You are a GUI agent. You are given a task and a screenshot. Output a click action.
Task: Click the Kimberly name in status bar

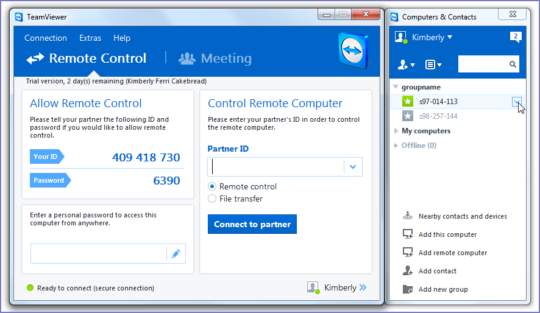(340, 287)
